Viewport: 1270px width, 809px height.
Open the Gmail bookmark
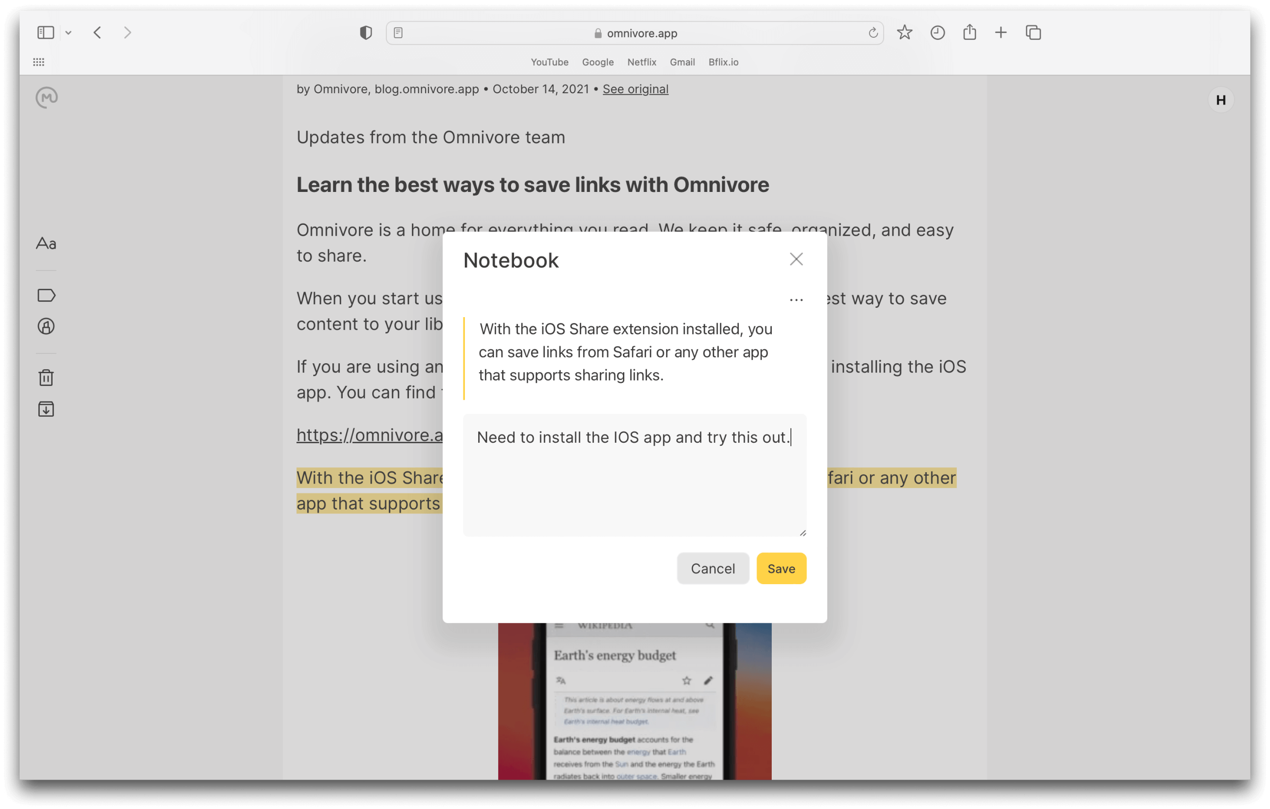click(682, 62)
